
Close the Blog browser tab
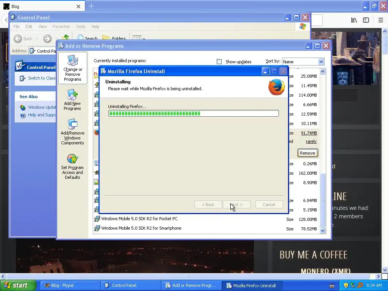(78, 6)
